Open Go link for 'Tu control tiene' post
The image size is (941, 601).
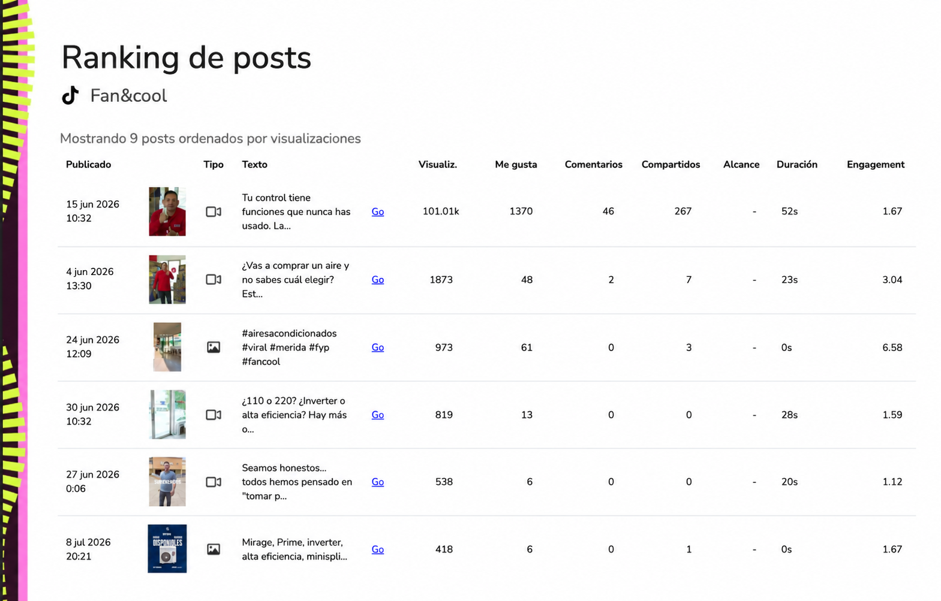tap(378, 212)
